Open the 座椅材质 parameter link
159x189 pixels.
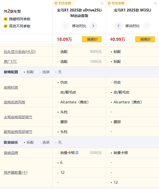(x=11, y=87)
